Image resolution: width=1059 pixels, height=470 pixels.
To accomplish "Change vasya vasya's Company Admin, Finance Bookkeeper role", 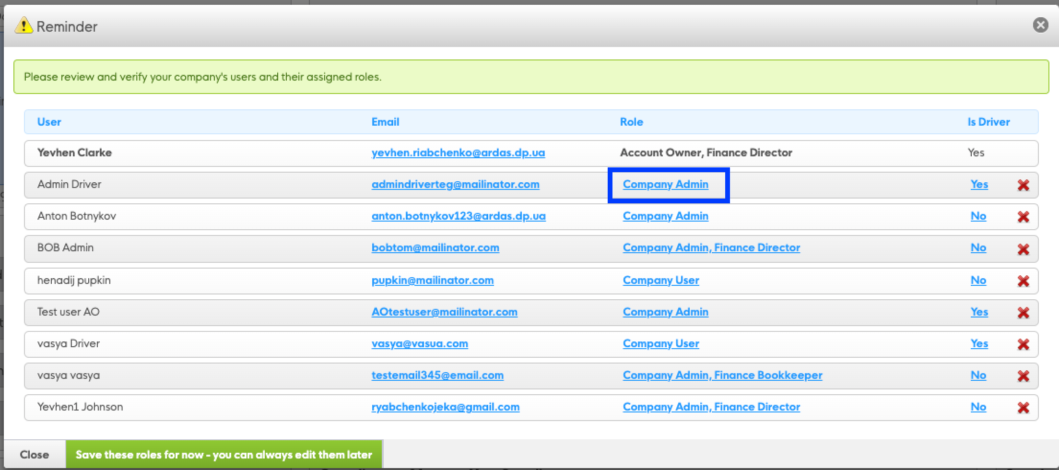I will tap(722, 375).
